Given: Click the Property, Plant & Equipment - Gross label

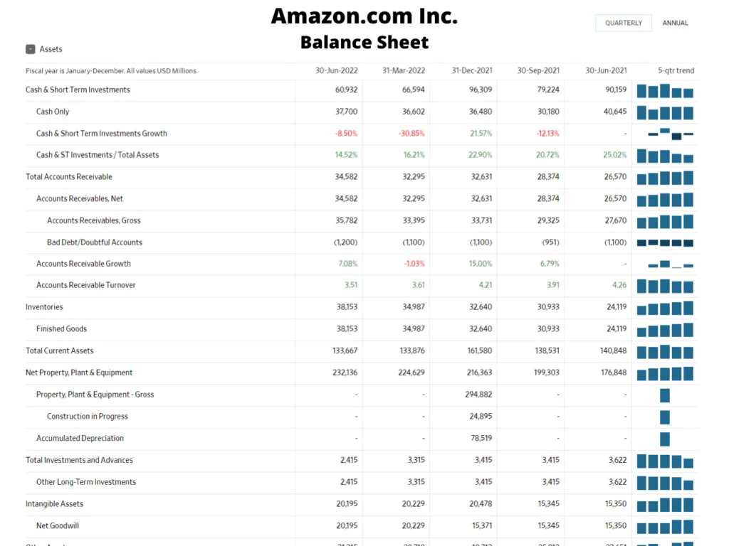Looking at the screenshot, I should coord(95,395).
